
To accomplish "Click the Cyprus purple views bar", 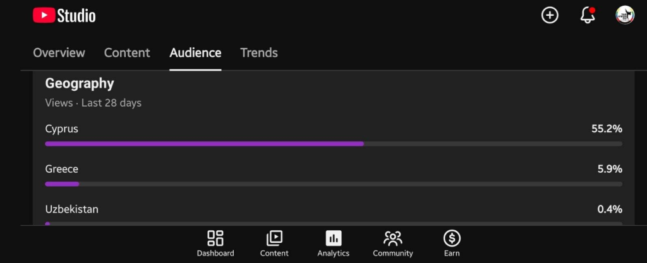I will (x=204, y=144).
